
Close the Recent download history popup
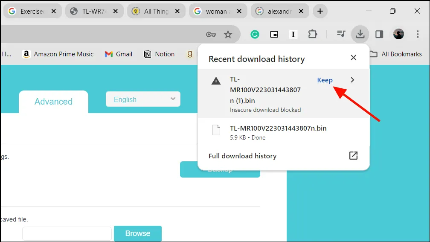tap(354, 58)
